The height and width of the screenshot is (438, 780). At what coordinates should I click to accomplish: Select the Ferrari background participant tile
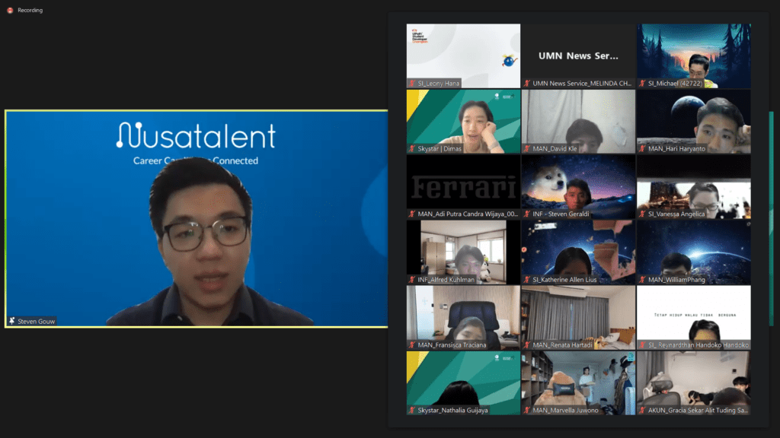463,186
